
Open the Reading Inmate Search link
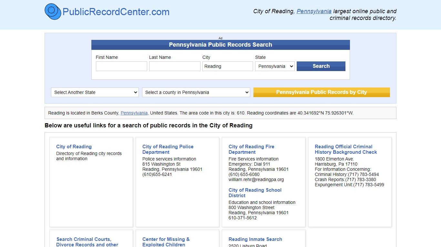point(255,239)
